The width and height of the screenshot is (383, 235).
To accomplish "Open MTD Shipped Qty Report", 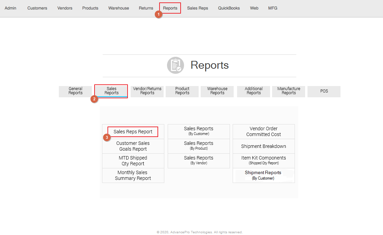I will 133,161.
